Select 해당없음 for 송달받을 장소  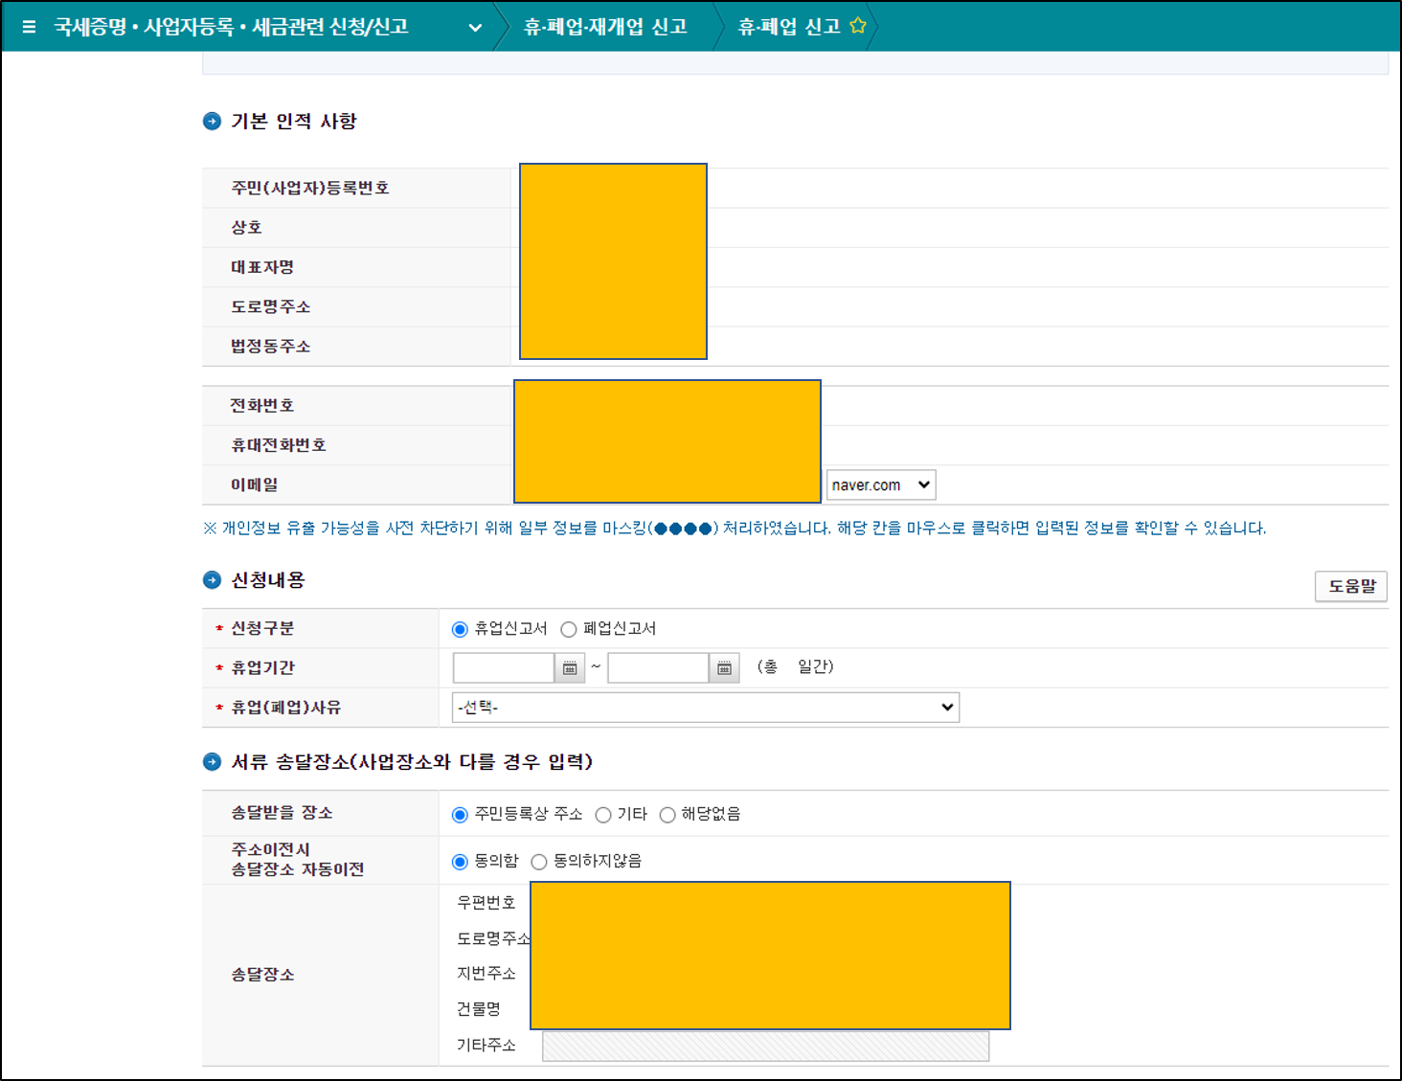(667, 815)
